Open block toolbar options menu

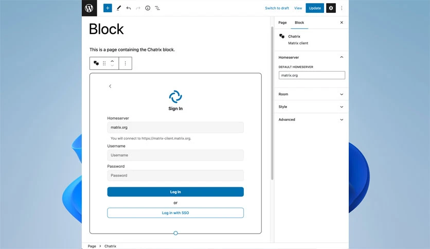click(126, 63)
